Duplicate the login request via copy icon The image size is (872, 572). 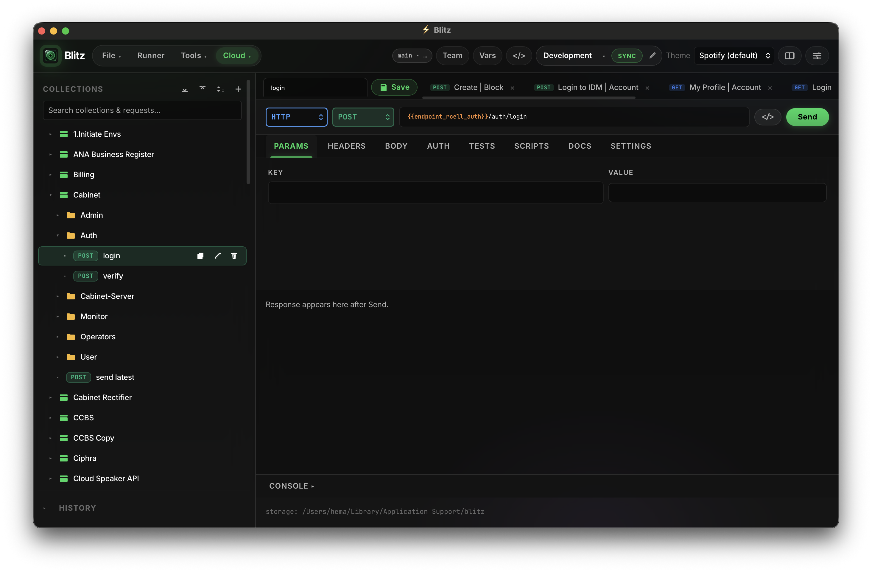click(x=200, y=256)
